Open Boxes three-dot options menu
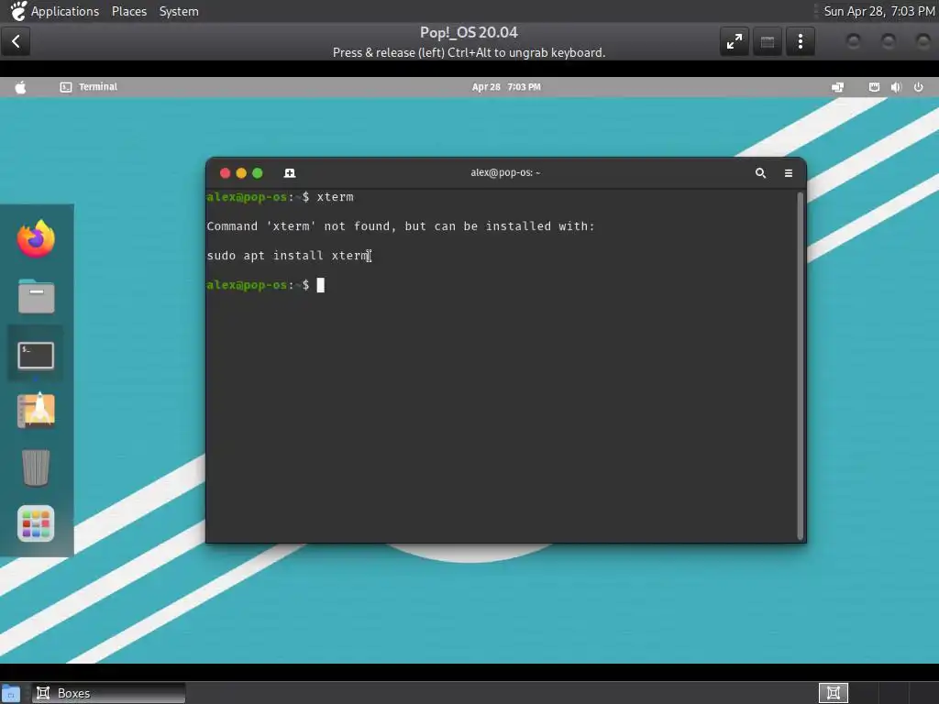 tap(800, 41)
